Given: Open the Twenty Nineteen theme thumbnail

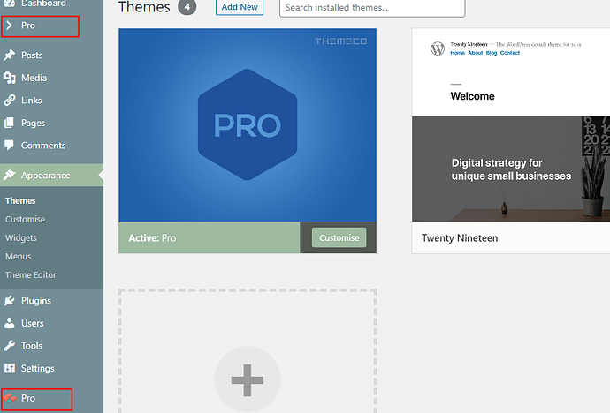Looking at the screenshot, I should pyautogui.click(x=511, y=125).
